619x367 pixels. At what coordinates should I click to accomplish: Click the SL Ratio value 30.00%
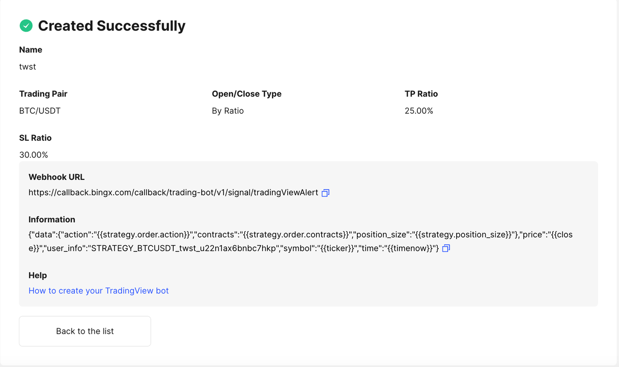coord(33,155)
